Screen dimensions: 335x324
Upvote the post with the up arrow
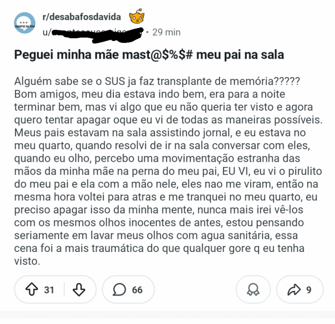coord(32,290)
